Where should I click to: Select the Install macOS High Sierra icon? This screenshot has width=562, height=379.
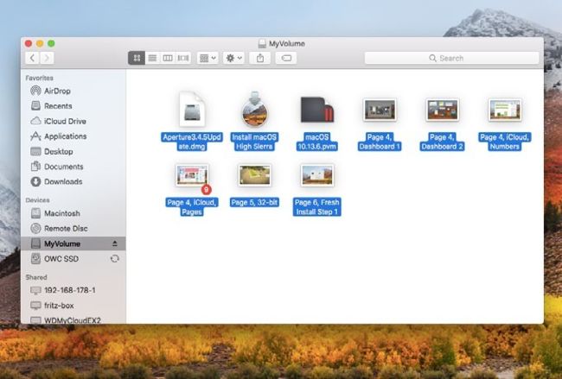(254, 109)
